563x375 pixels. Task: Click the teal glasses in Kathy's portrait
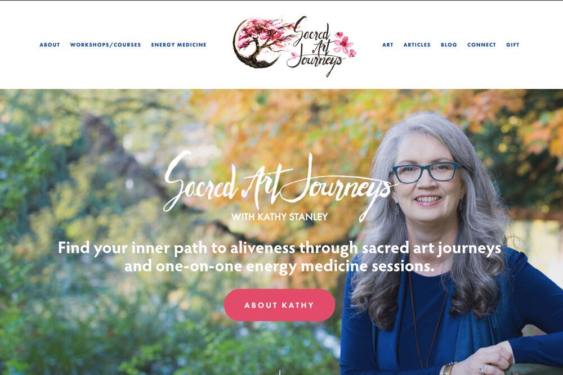[426, 172]
